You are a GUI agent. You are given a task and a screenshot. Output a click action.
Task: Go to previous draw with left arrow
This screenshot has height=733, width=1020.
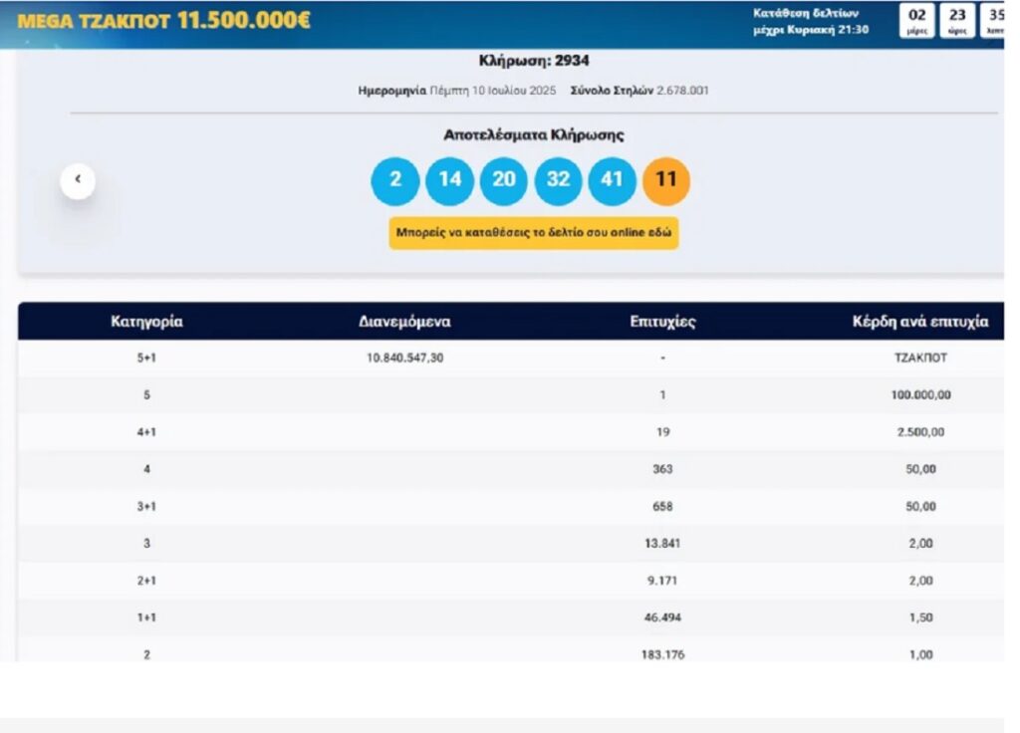click(x=78, y=181)
